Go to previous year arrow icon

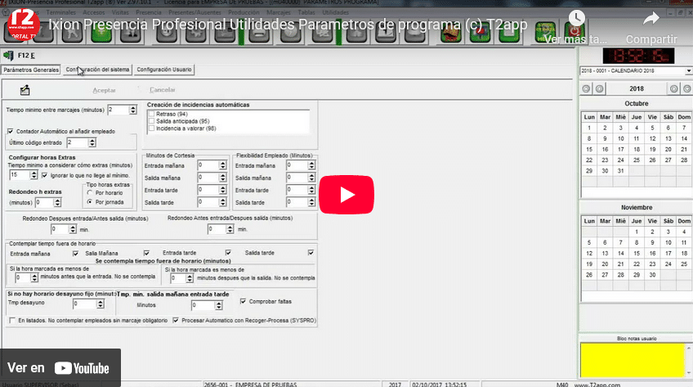click(599, 89)
